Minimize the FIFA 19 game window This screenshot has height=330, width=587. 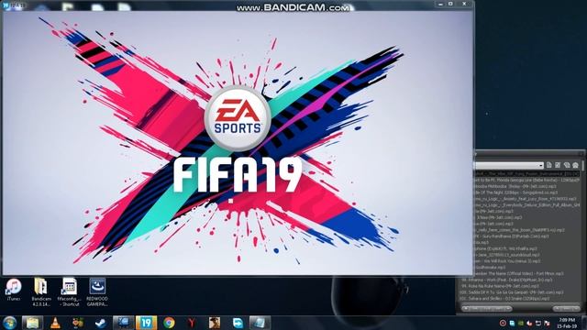[x=440, y=4]
